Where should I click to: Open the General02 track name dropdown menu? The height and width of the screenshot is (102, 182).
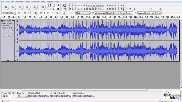tap(13, 21)
